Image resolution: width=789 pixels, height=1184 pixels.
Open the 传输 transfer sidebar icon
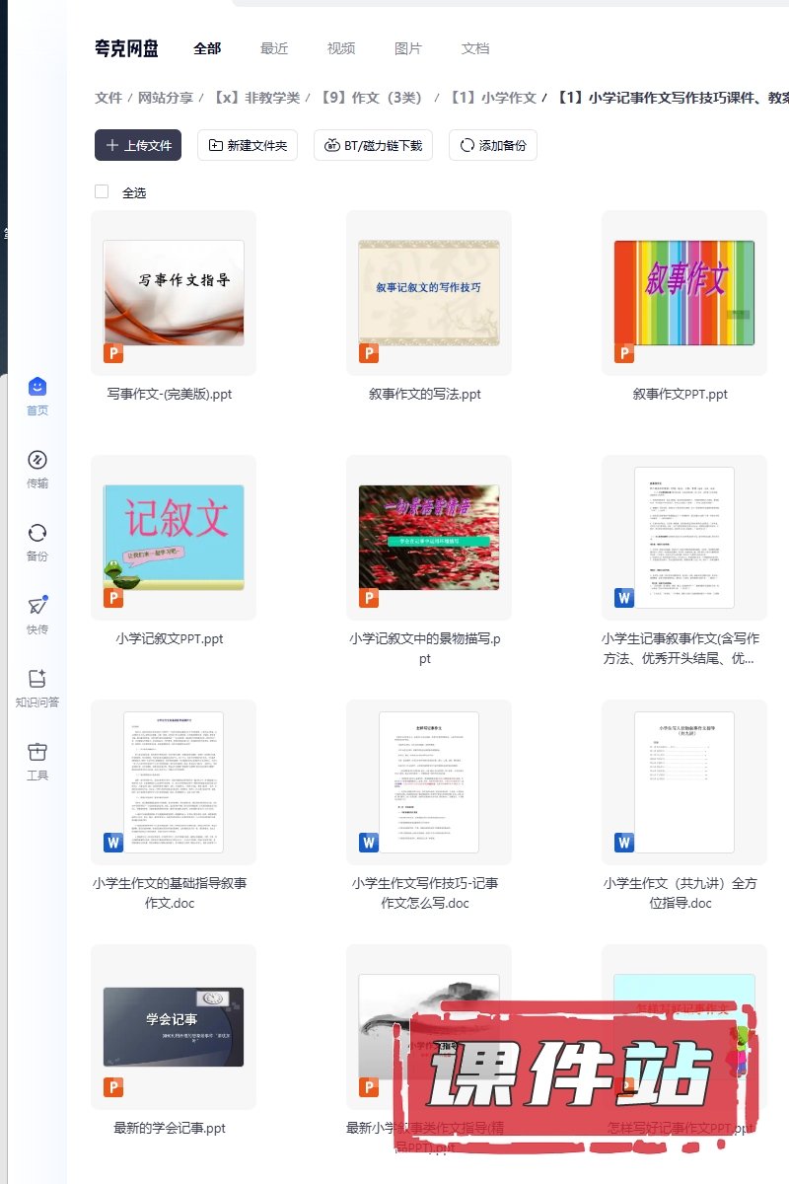37,461
